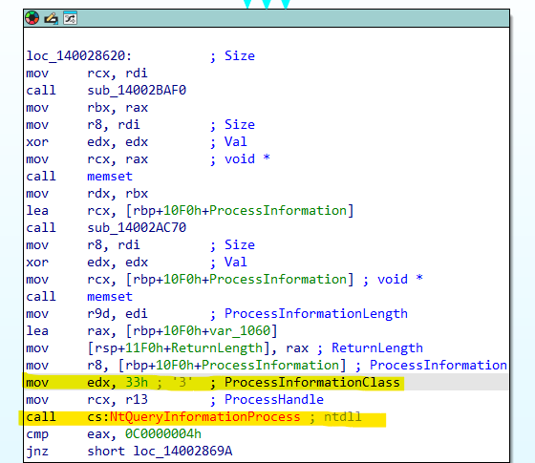
Task: Click the sub_14002AC70 call target
Action: pos(137,228)
